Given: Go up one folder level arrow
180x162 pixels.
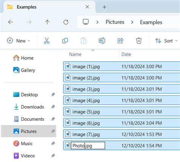Looking at the screenshot, I should (x=47, y=22).
